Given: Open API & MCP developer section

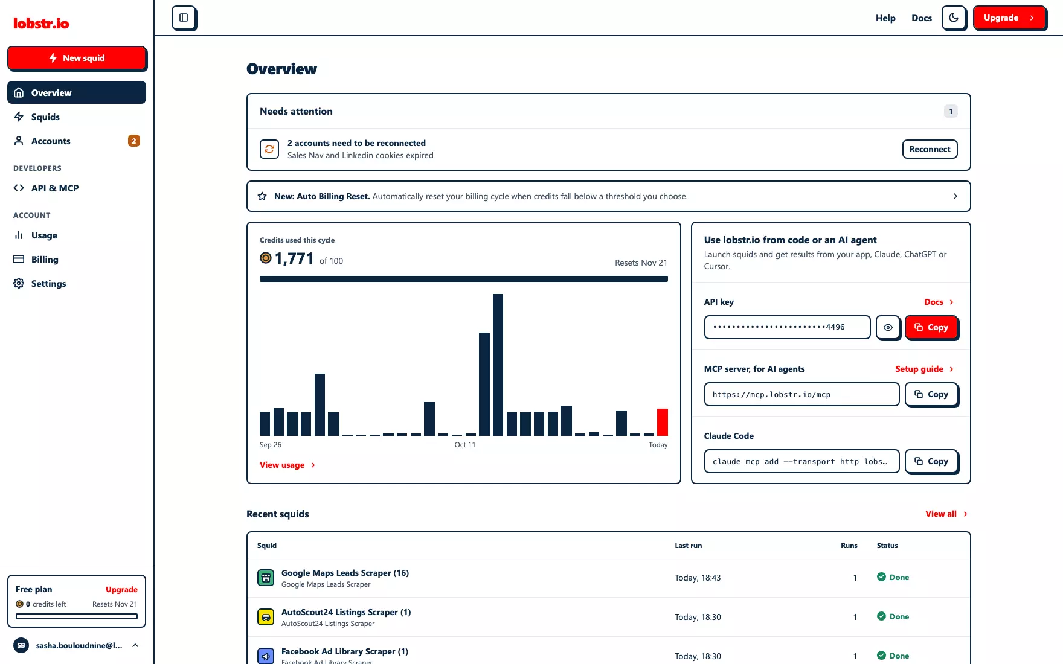Looking at the screenshot, I should [x=77, y=188].
